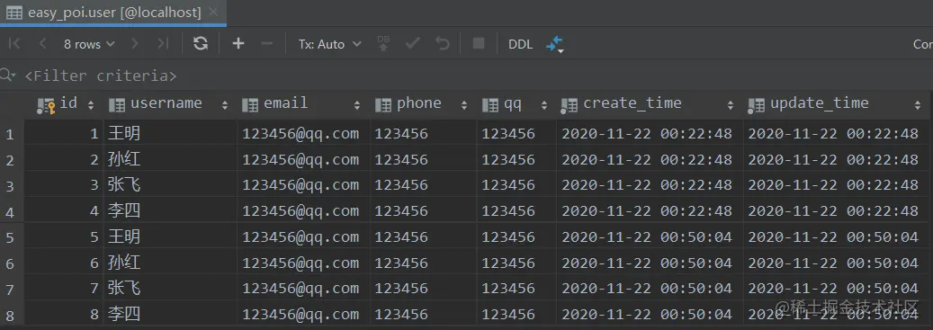Select row number 1 in the gutter
Screen dimensions: 933x330
[11, 134]
